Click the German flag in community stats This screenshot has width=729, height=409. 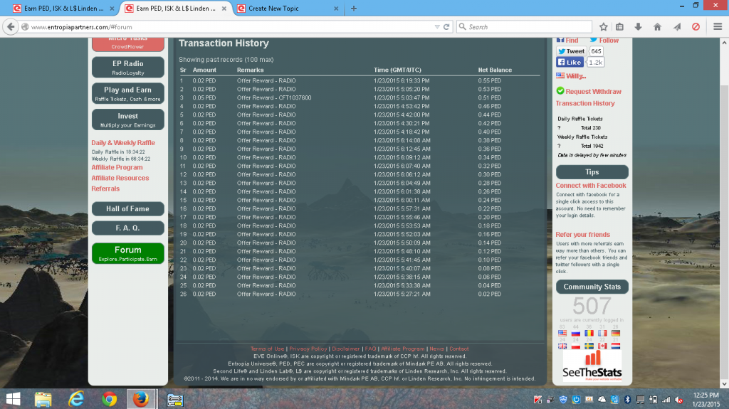point(616,333)
